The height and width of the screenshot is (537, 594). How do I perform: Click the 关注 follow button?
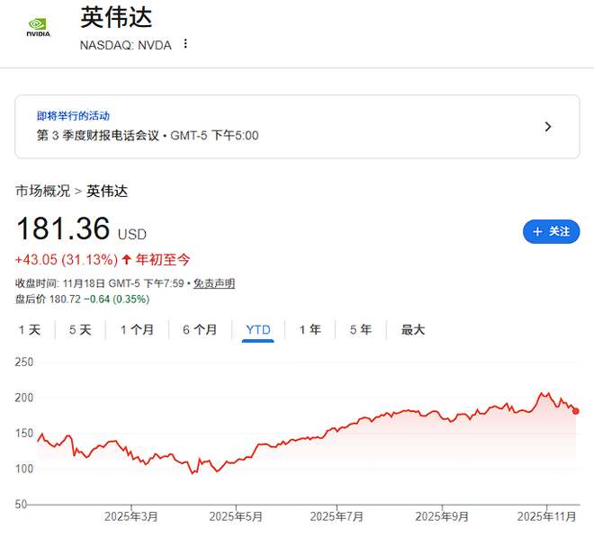click(x=551, y=231)
